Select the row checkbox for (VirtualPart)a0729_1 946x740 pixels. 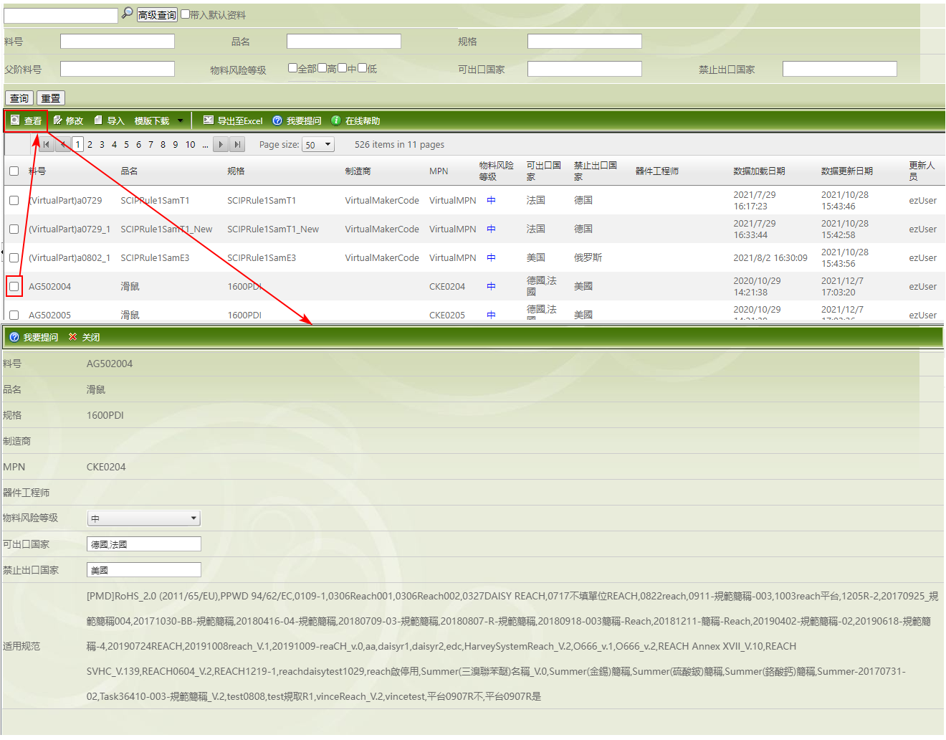14,229
